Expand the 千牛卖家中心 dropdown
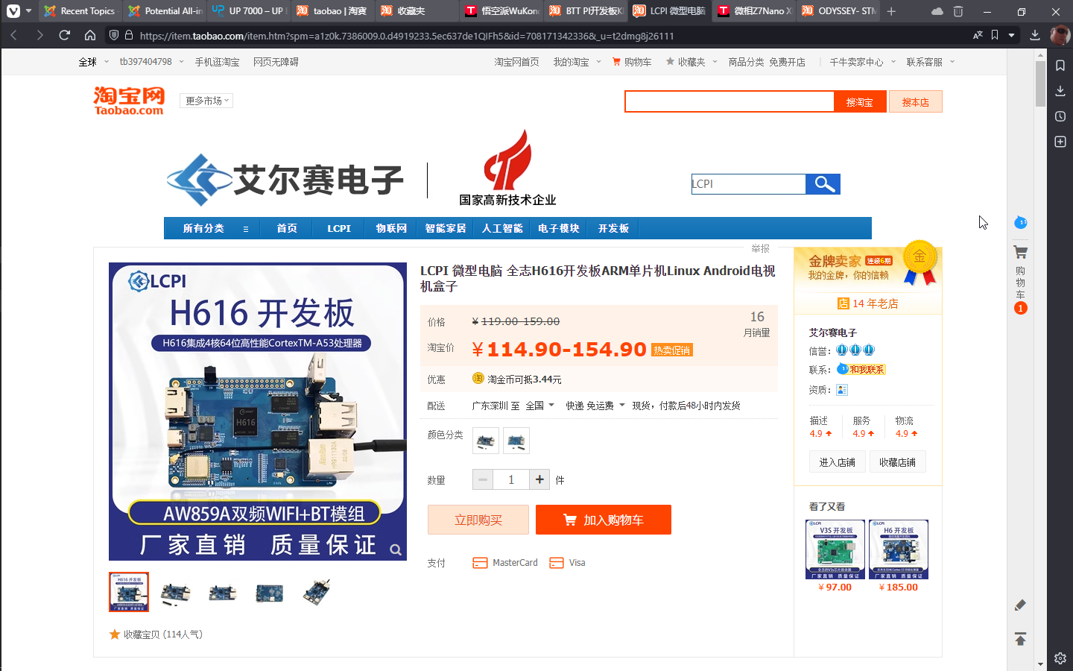Screen dimensions: 1073x671 click(x=863, y=62)
